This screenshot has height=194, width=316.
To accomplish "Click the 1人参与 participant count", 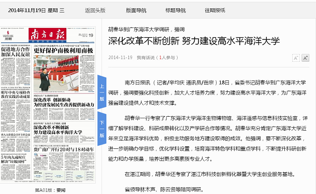I will 167,58.
